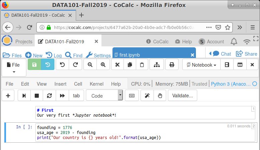This screenshot has height=150, width=260.
Task: Click the Undo arrow icon
Action: click(62, 65)
